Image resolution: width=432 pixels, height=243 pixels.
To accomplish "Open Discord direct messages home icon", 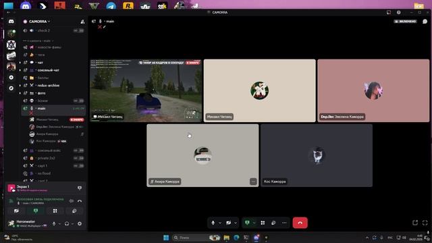I will [x=11, y=21].
